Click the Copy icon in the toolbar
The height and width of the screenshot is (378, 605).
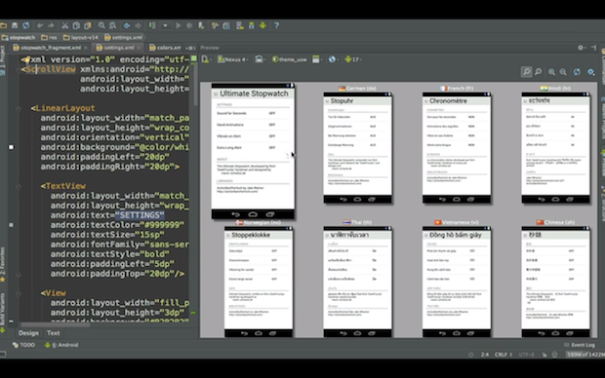[76, 25]
